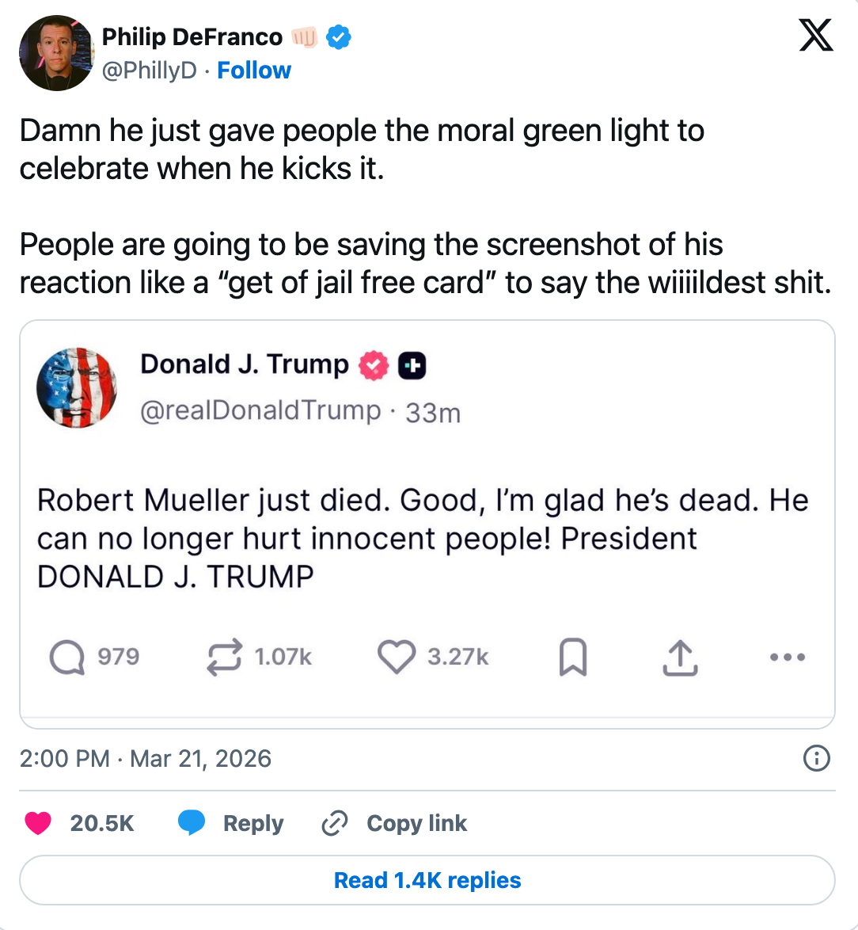Click the X logo icon
Image resolution: width=858 pixels, height=930 pixels.
coord(816,36)
